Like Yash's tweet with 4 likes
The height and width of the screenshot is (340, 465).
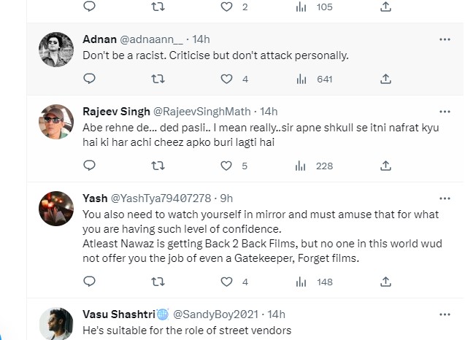[226, 282]
